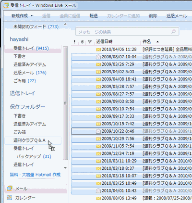Click カレンダーに追加 toolbar button
Image resolution: width=192 pixels, height=203 pixels.
(x=123, y=16)
